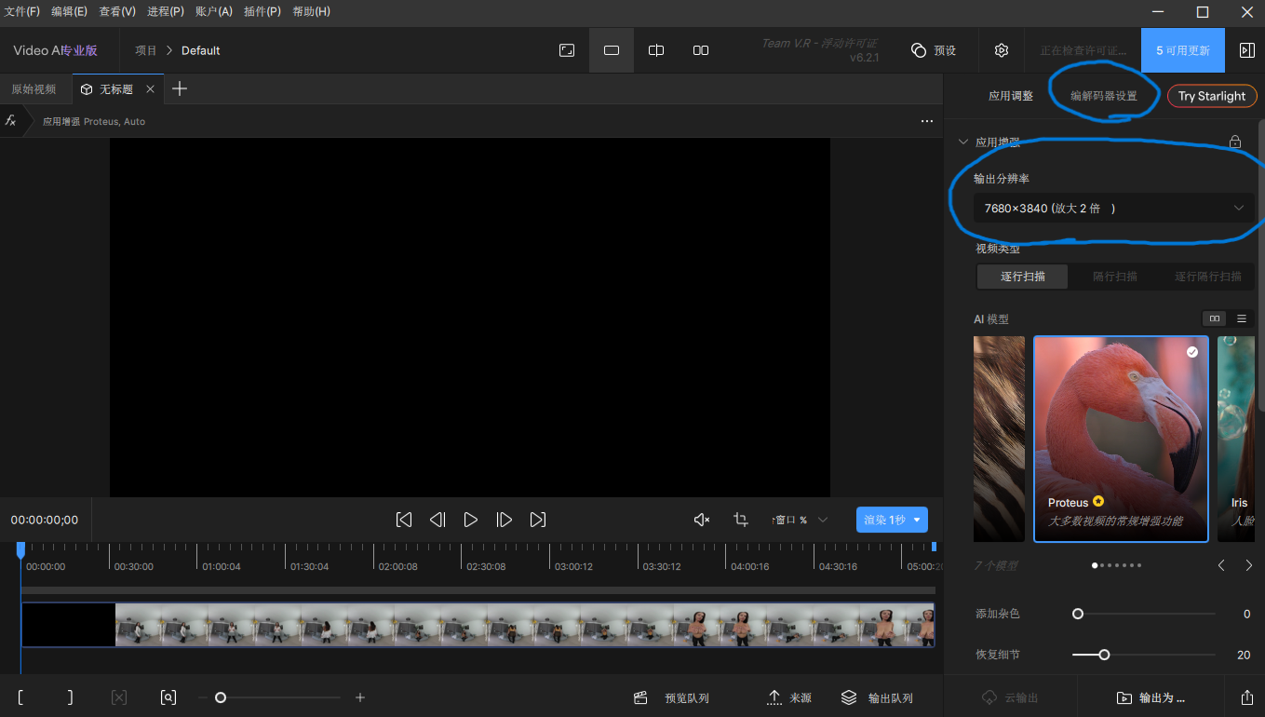This screenshot has width=1265, height=717.
Task: Switch to fullscreen preview layout icon
Action: click(567, 50)
